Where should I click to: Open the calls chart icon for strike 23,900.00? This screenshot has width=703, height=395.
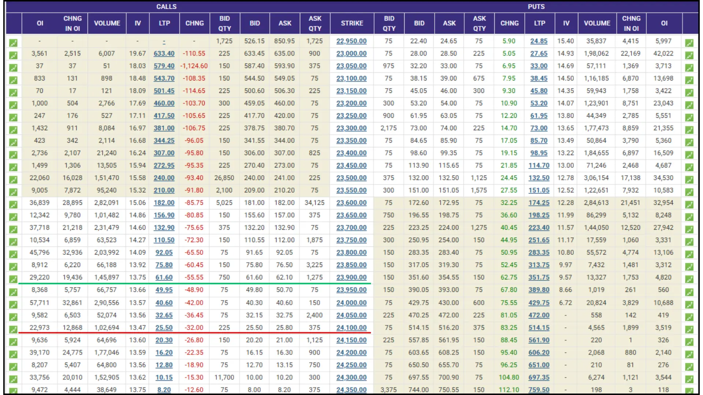(13, 279)
